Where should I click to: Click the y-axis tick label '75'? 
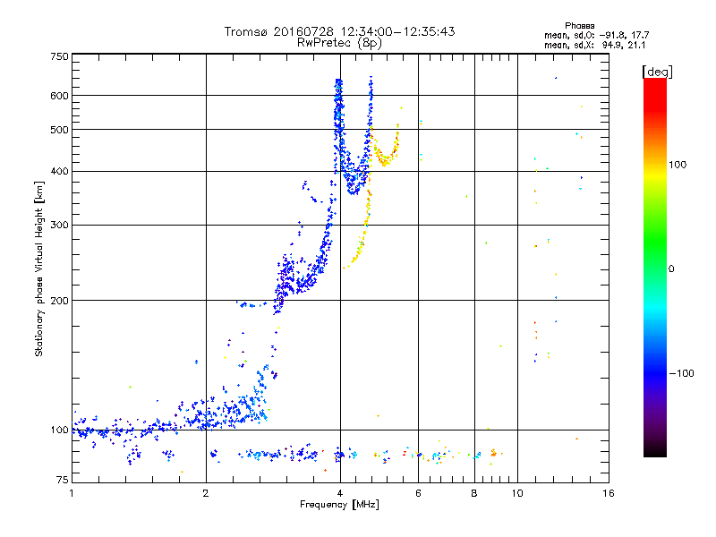tap(63, 480)
